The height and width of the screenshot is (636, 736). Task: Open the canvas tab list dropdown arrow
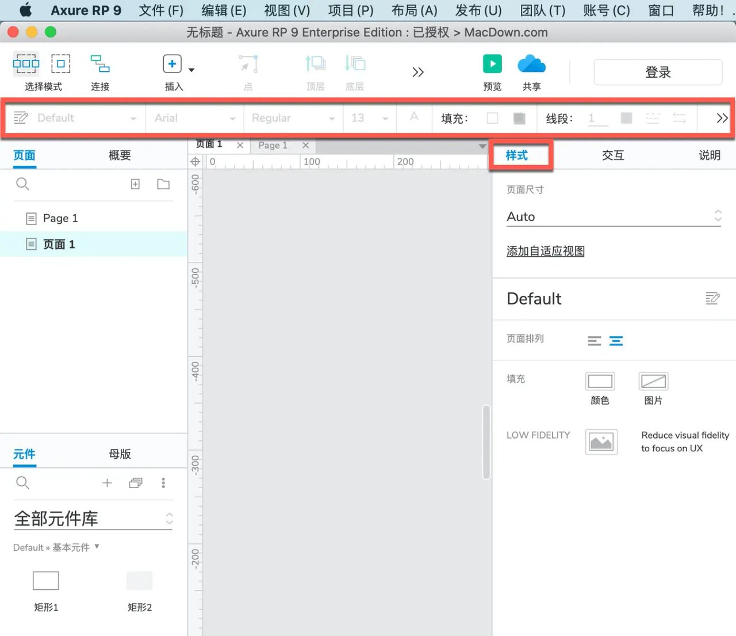point(482,146)
